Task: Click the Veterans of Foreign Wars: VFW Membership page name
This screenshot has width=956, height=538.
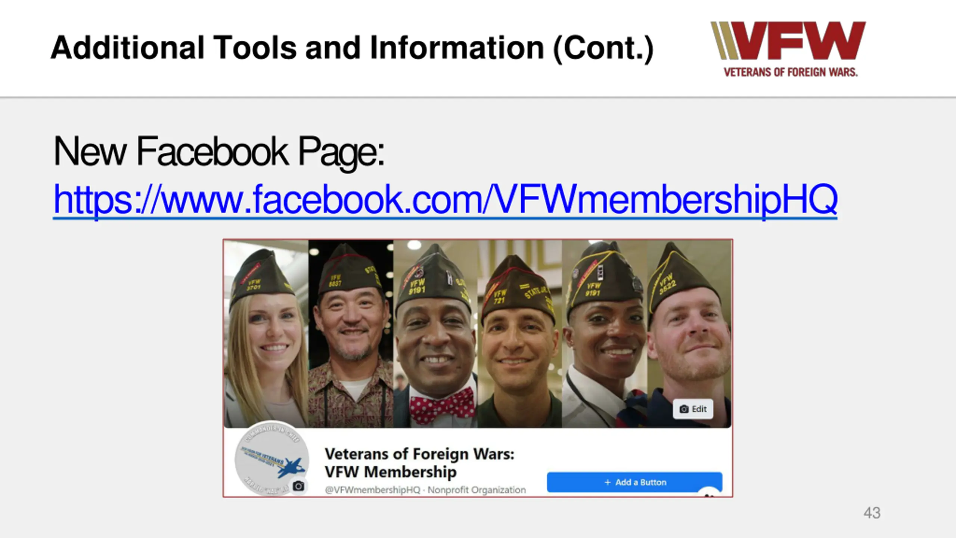Action: tap(419, 463)
